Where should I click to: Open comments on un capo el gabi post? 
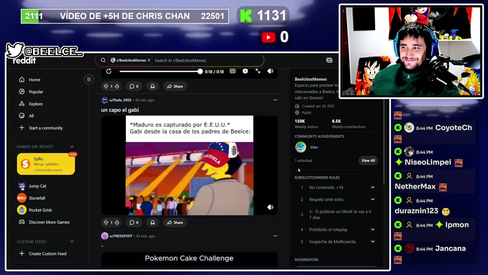(133, 222)
